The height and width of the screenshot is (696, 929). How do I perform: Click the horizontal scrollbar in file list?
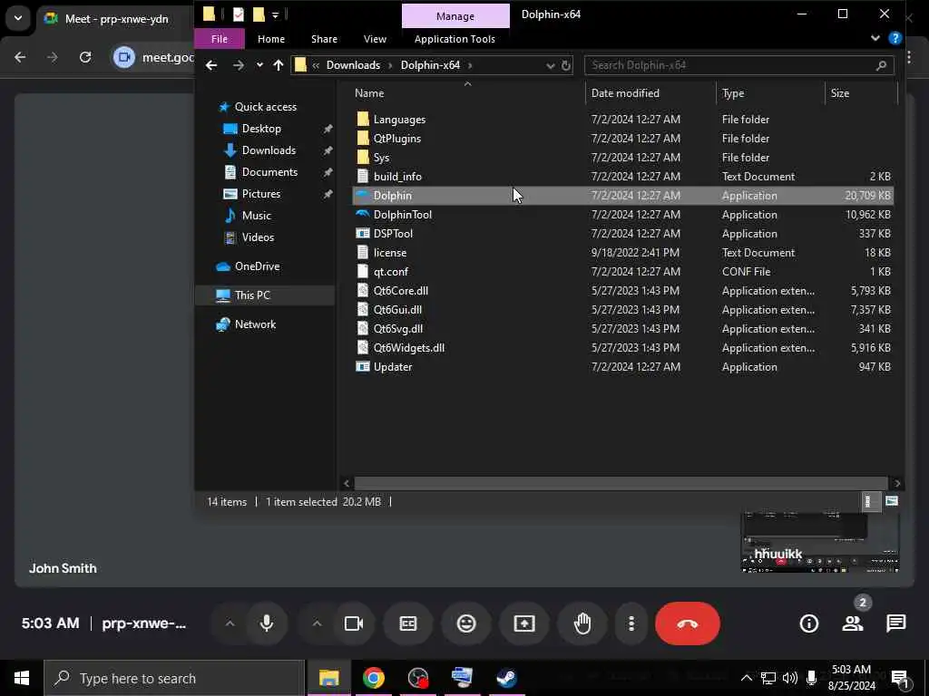pos(621,484)
